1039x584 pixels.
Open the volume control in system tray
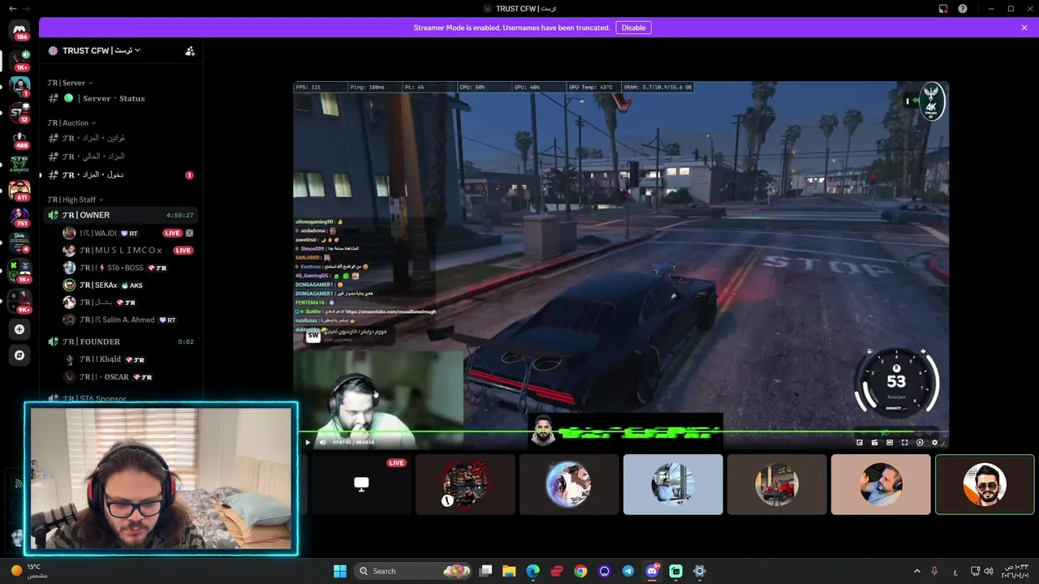[x=989, y=571]
